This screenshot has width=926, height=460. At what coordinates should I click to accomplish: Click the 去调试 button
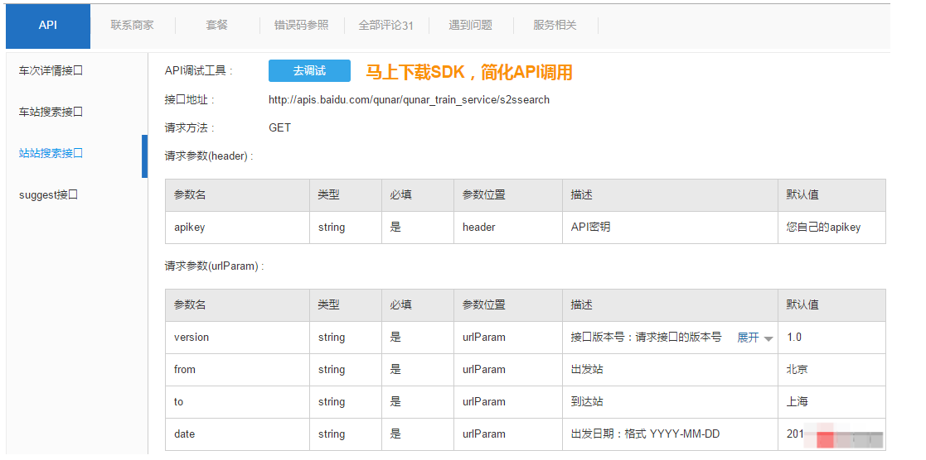[x=309, y=71]
